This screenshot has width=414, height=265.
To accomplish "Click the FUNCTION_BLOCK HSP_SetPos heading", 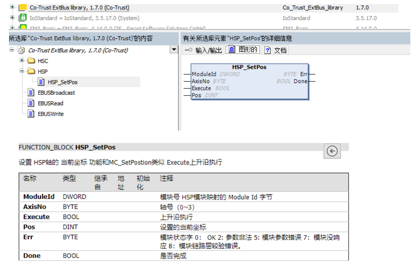I will point(67,147).
